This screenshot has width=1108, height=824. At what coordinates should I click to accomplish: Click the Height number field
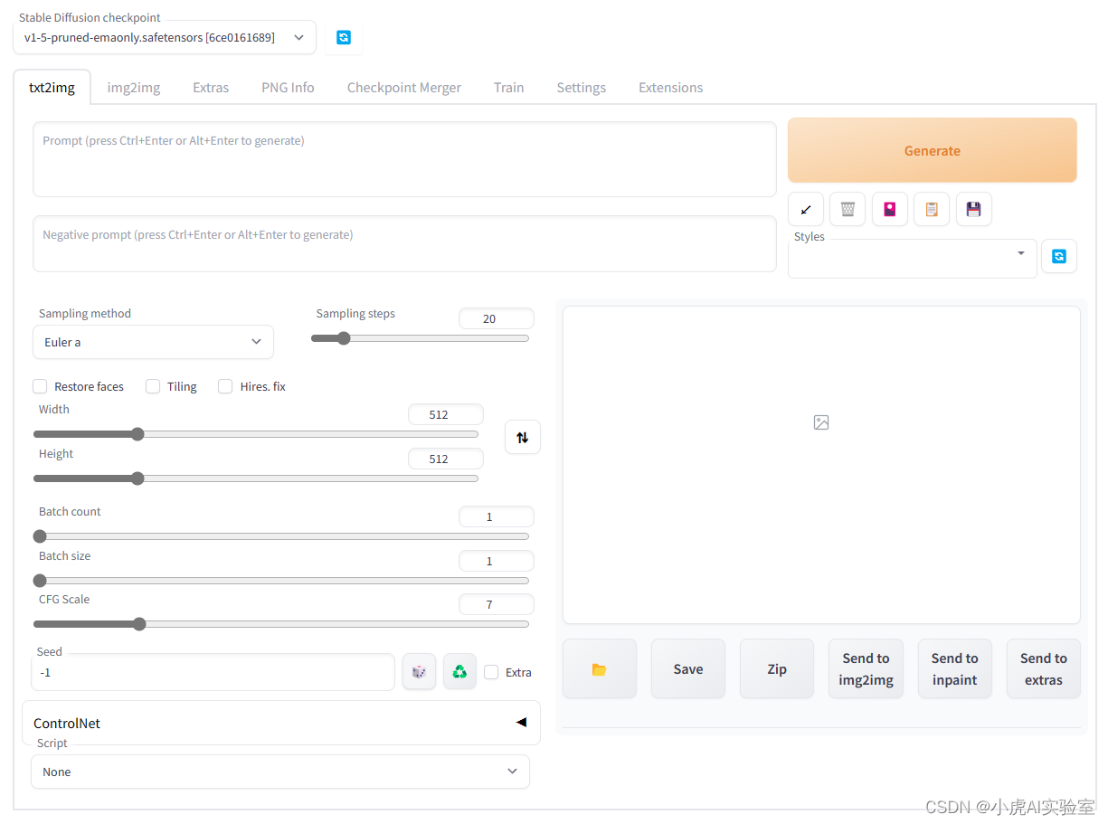pyautogui.click(x=446, y=459)
